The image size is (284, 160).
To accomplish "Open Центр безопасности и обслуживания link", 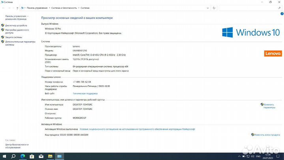I will 17,146.
